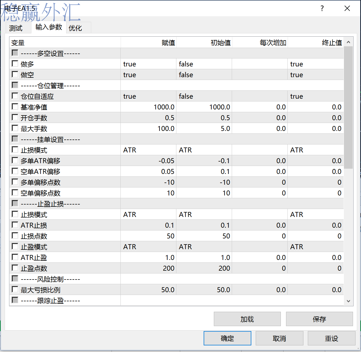Image resolution: width=361 pixels, height=352 pixels.
Task: Check the ATR止盈 checkbox
Action: tap(15, 257)
